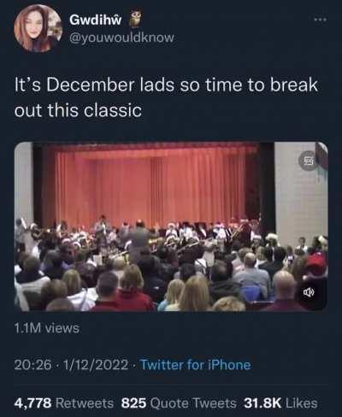
Task: Tap the 1.1M views count
Action: pos(47,328)
